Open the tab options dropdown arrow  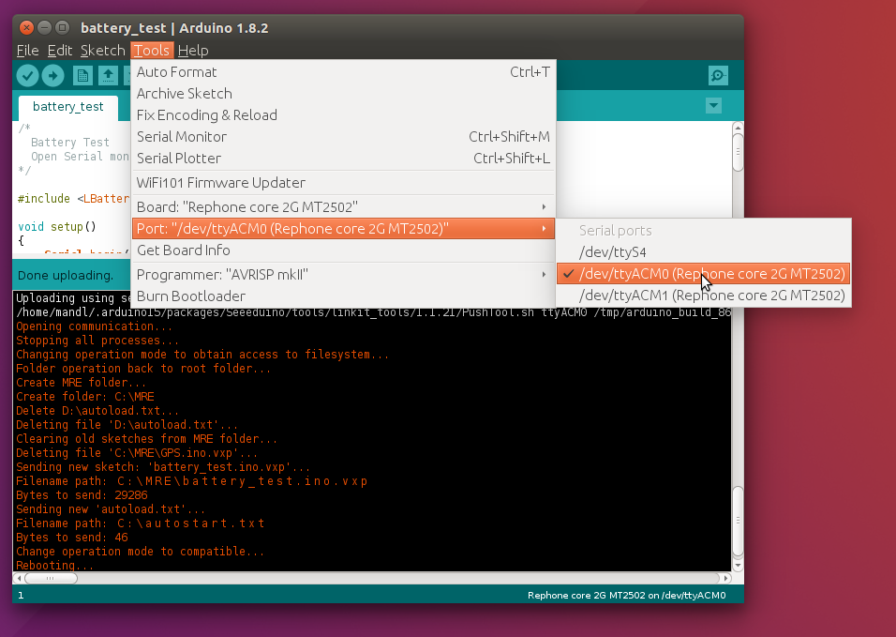coord(713,106)
